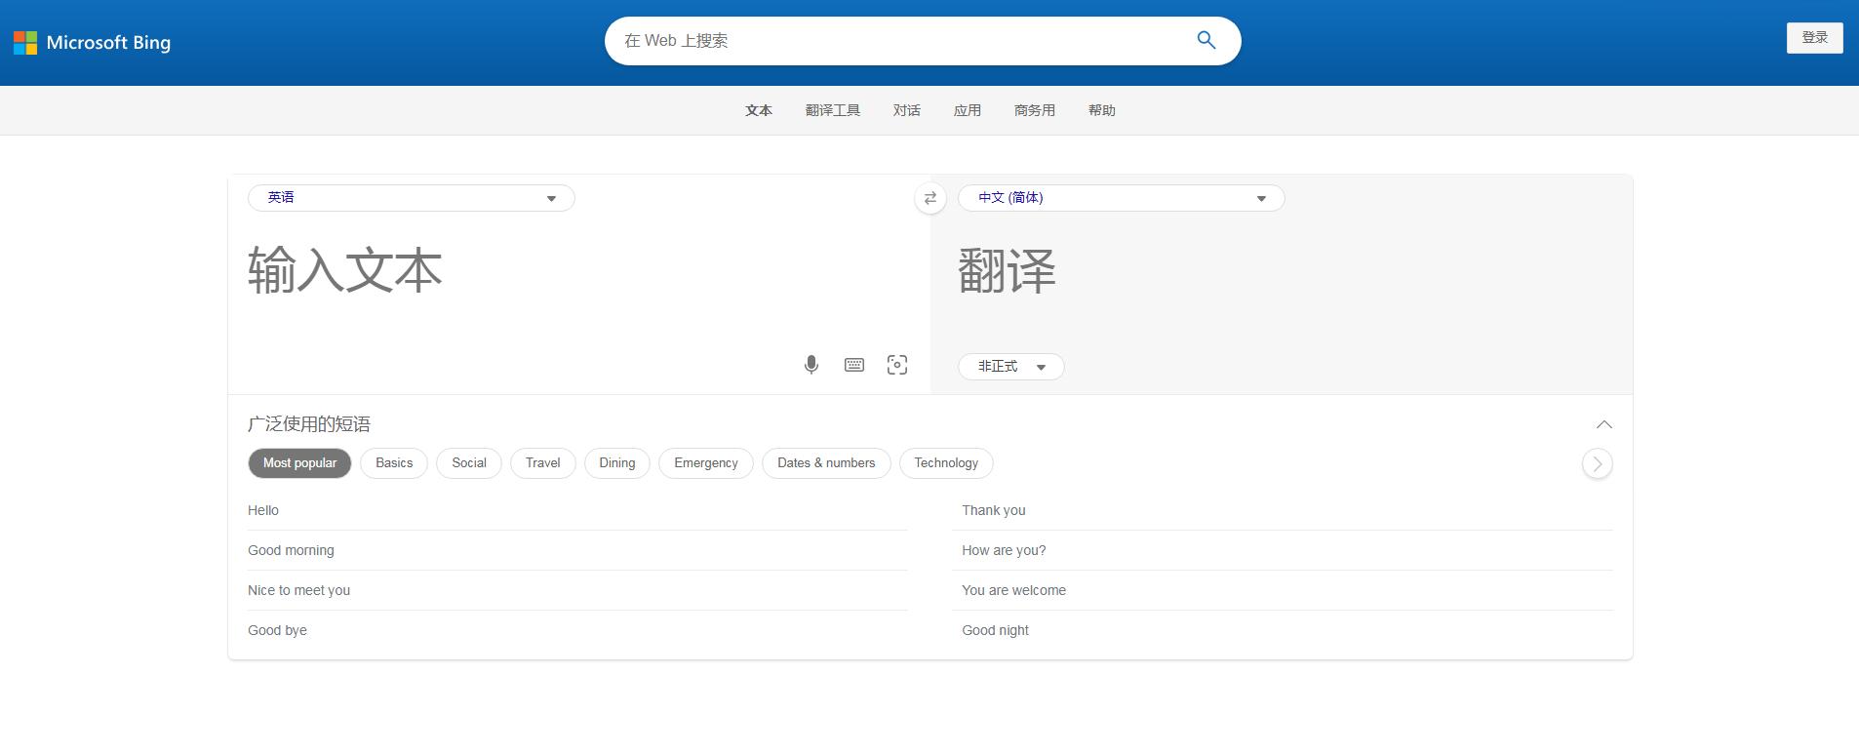Viewport: 1859px width, 755px height.
Task: Collapse the widely used phrases section
Action: [x=1603, y=424]
